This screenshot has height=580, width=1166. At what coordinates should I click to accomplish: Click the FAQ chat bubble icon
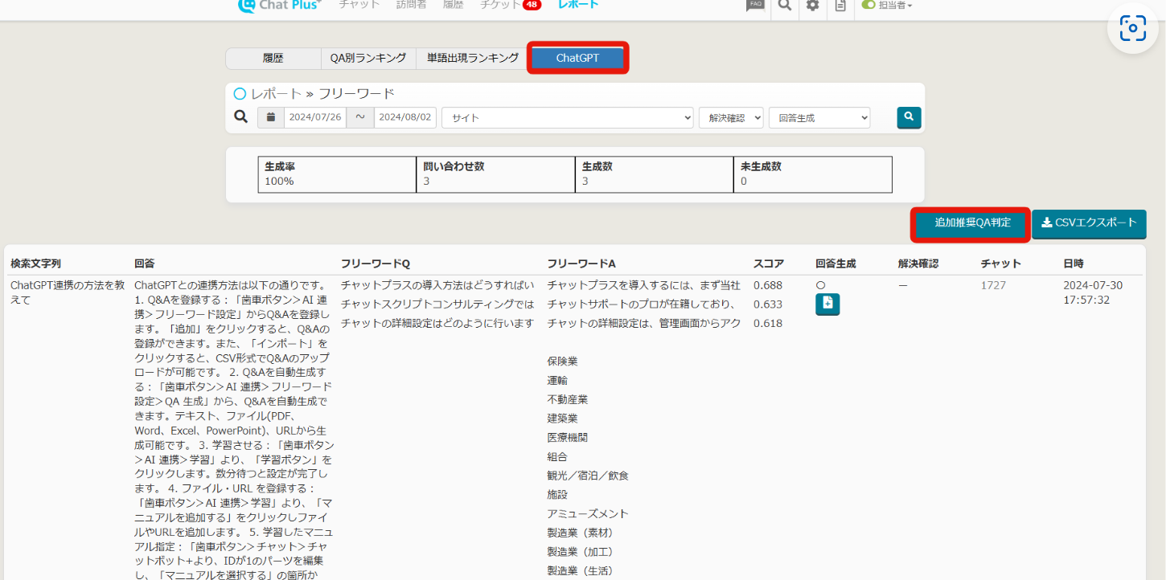point(754,5)
